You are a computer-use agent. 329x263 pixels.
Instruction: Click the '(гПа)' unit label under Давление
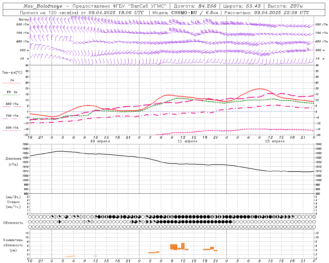(13, 164)
